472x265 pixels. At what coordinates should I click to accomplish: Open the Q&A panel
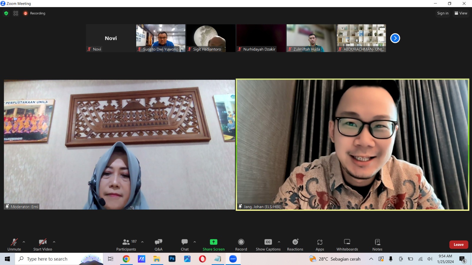158,244
